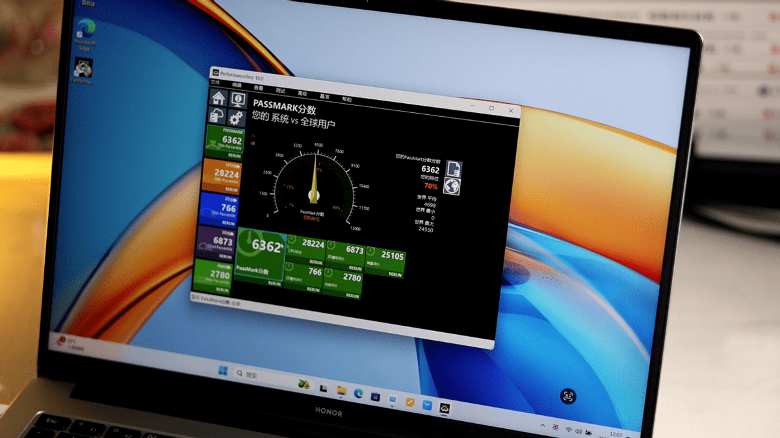Open the PerformanceTest desktop shortcut

(83, 71)
